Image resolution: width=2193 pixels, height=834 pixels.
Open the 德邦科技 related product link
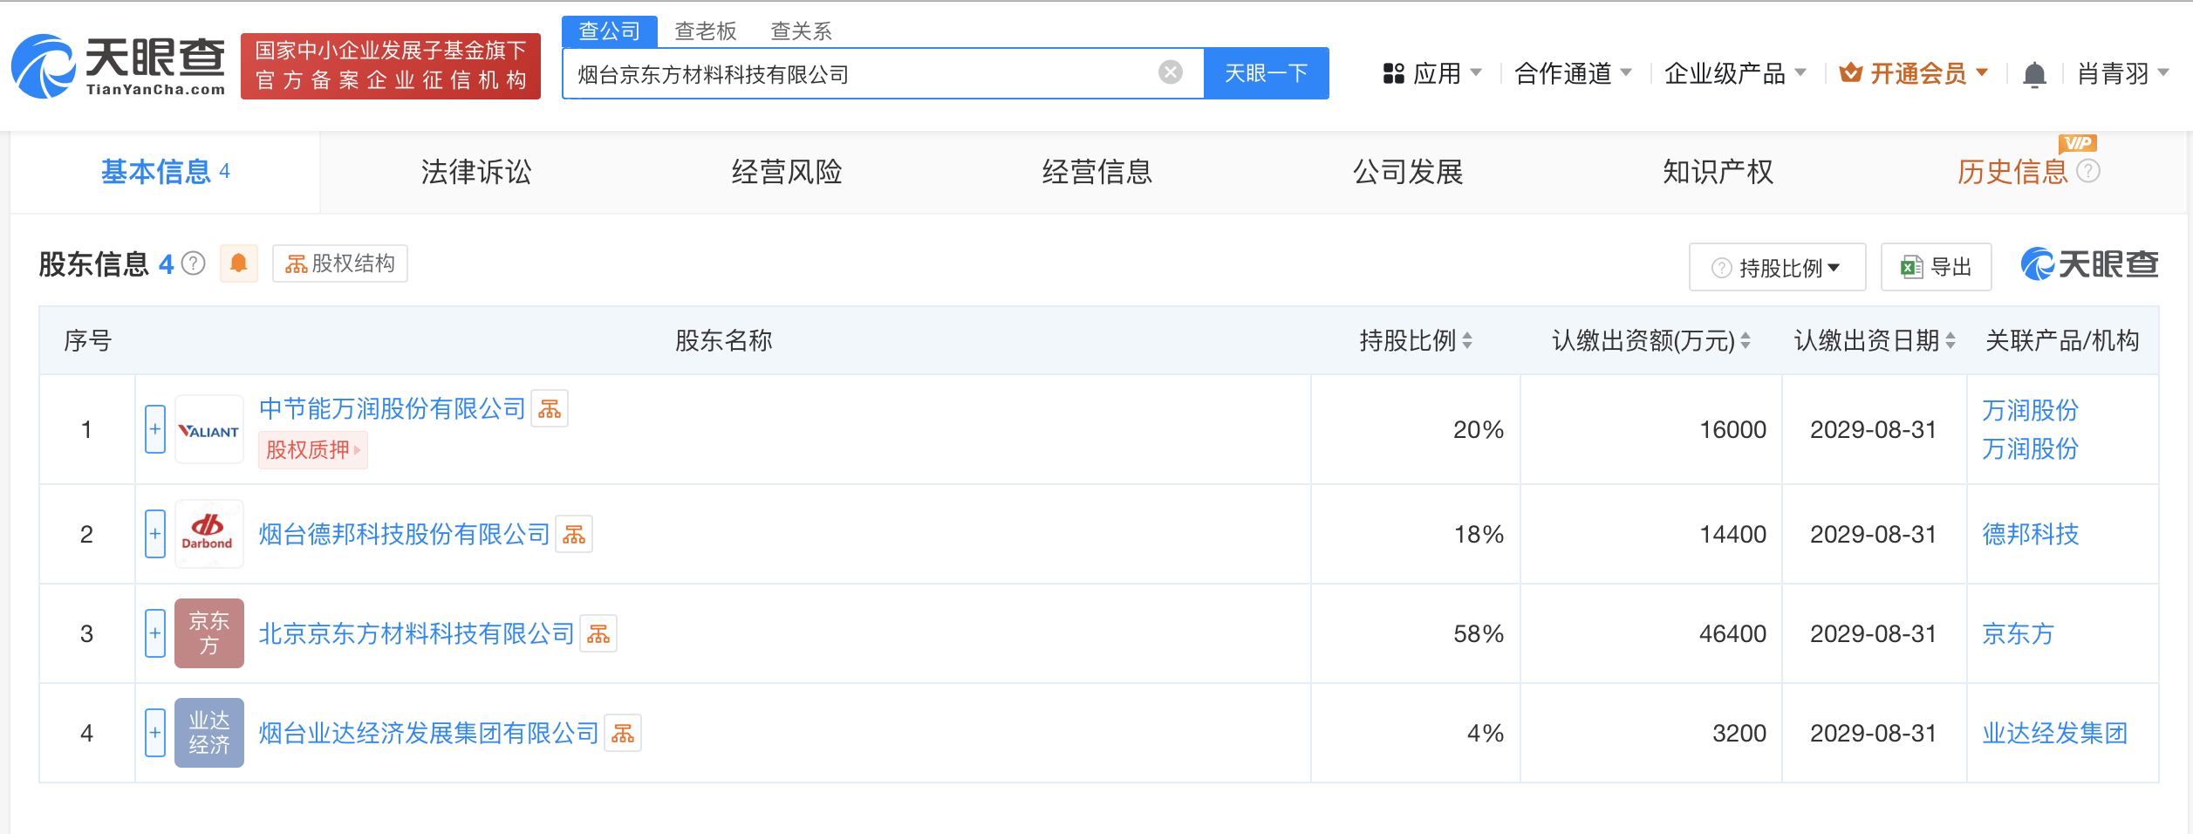(2030, 534)
